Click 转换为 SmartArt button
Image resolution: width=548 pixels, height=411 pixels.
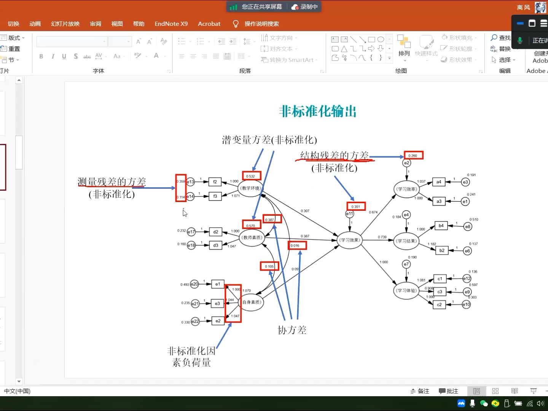pos(288,60)
